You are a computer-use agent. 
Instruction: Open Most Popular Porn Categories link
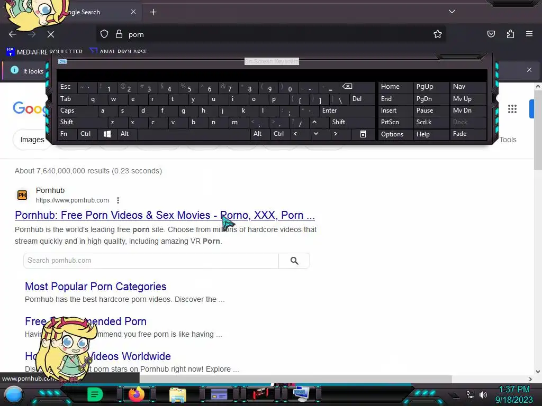pyautogui.click(x=96, y=287)
